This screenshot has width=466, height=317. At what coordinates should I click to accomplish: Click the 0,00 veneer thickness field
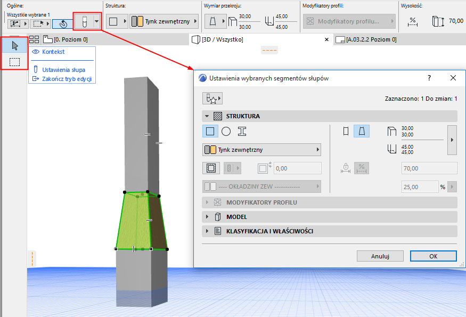[298, 168]
